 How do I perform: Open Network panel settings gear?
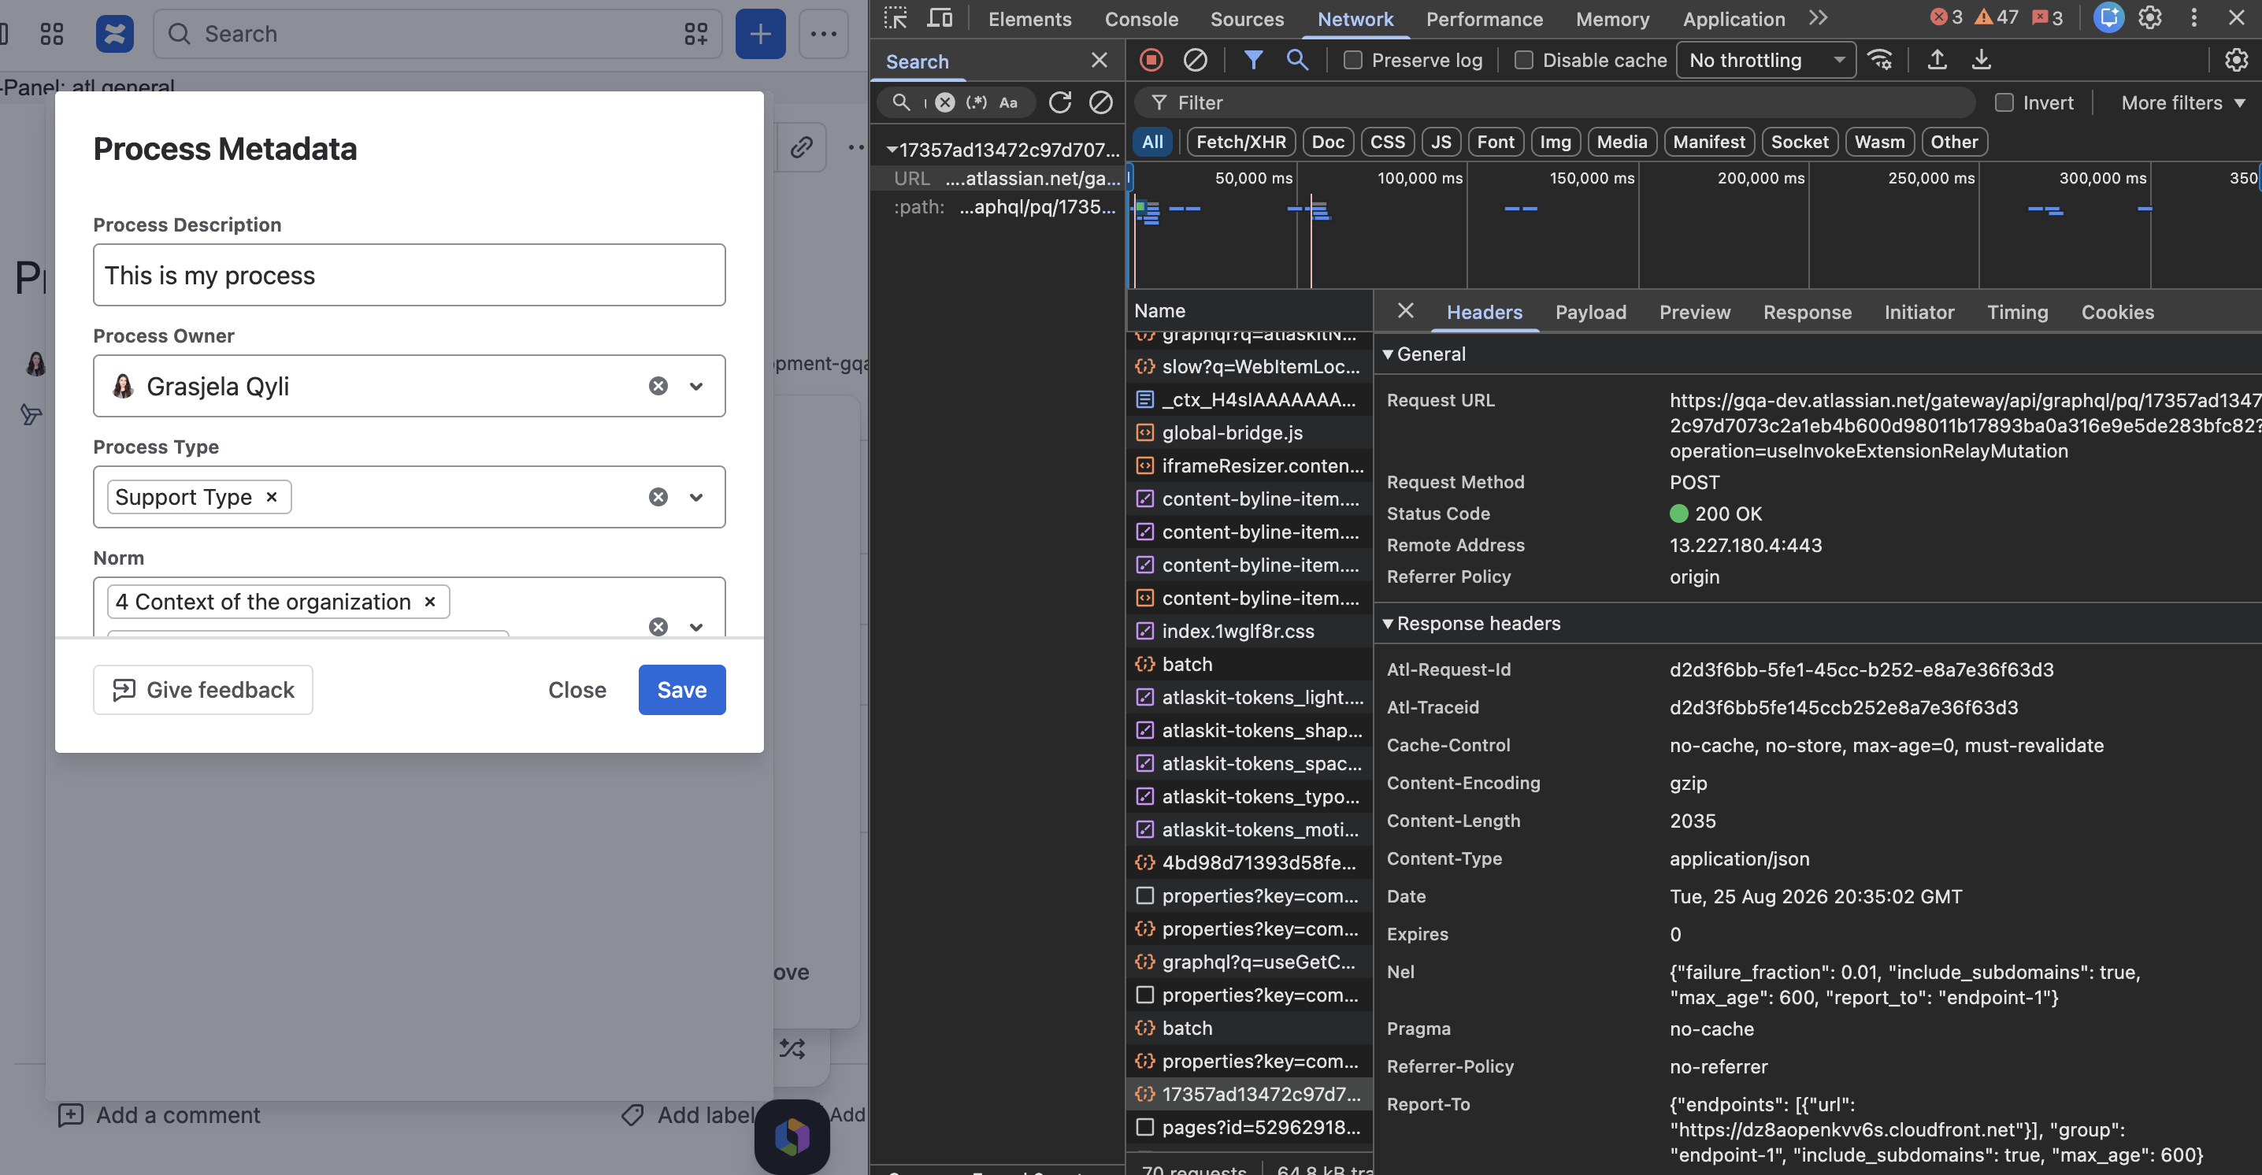2236,60
